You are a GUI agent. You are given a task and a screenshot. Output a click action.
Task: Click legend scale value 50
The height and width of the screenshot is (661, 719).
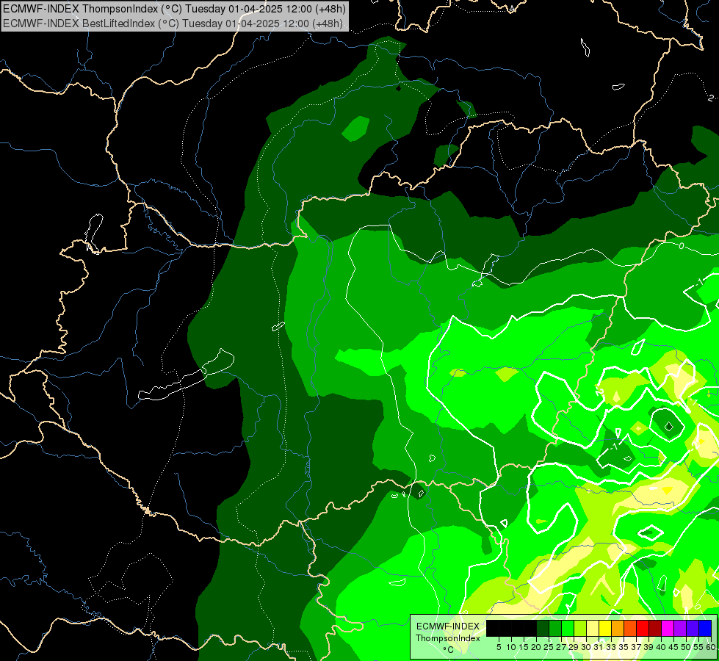point(685,647)
